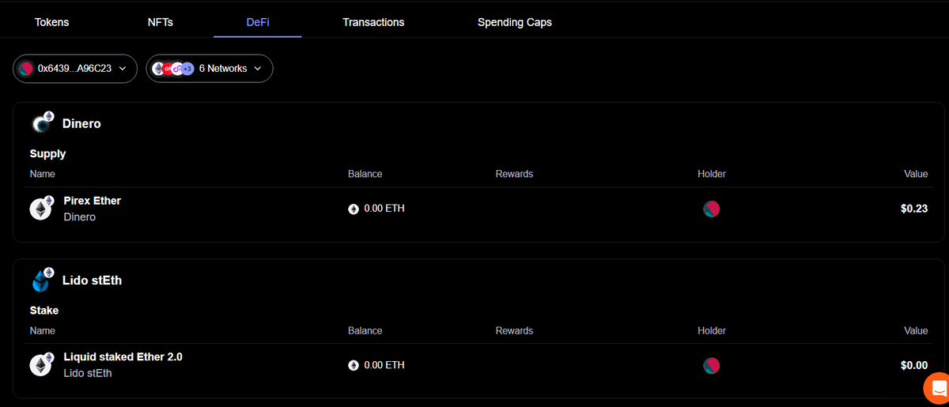Click the Pirex Ether token icon
The image size is (949, 407).
41,208
